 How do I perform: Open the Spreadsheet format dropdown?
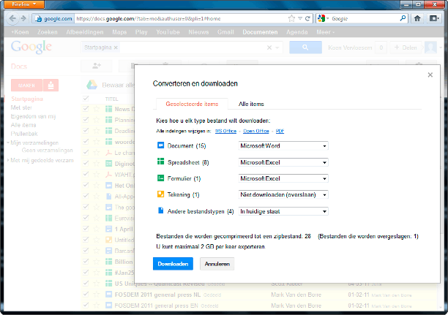point(283,162)
